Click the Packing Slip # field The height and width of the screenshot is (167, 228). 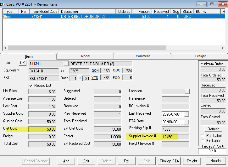click(x=175, y=129)
